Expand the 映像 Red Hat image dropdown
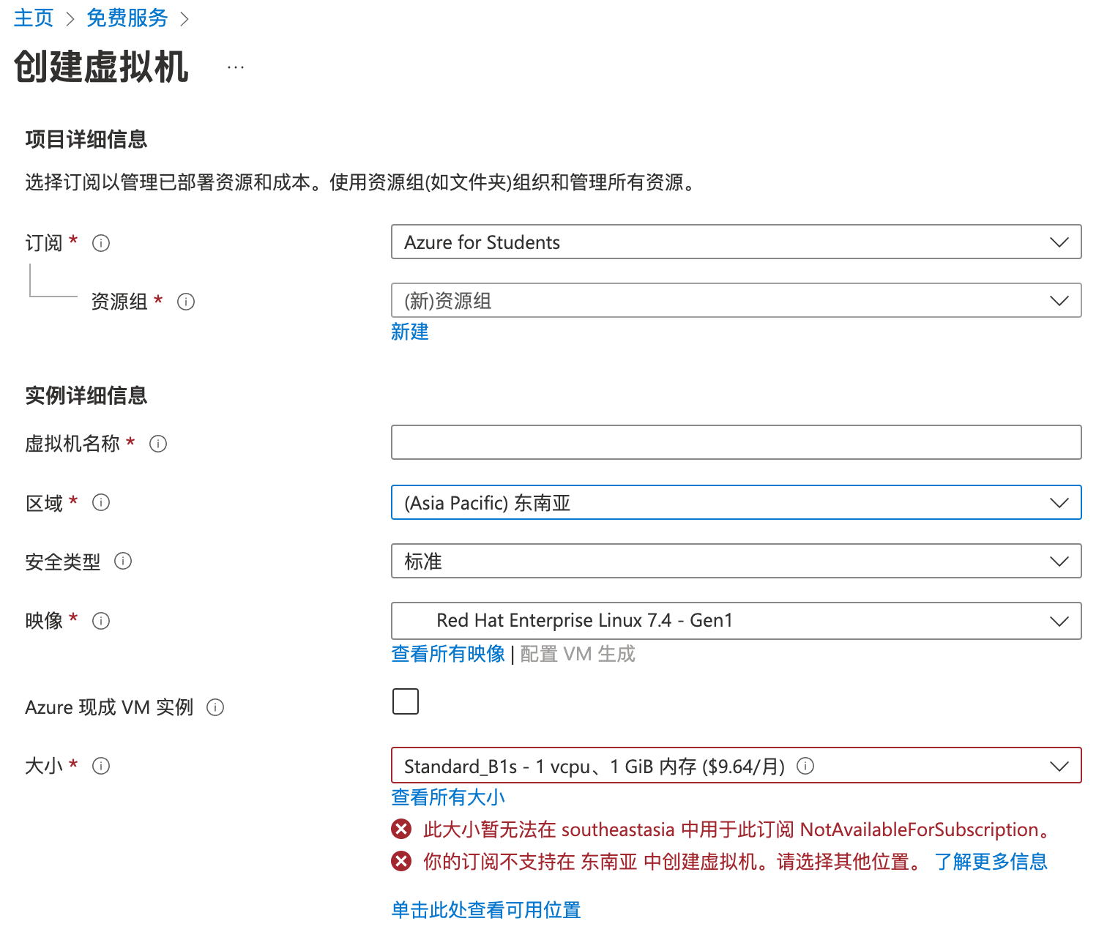The width and height of the screenshot is (1107, 943). pyautogui.click(x=736, y=621)
